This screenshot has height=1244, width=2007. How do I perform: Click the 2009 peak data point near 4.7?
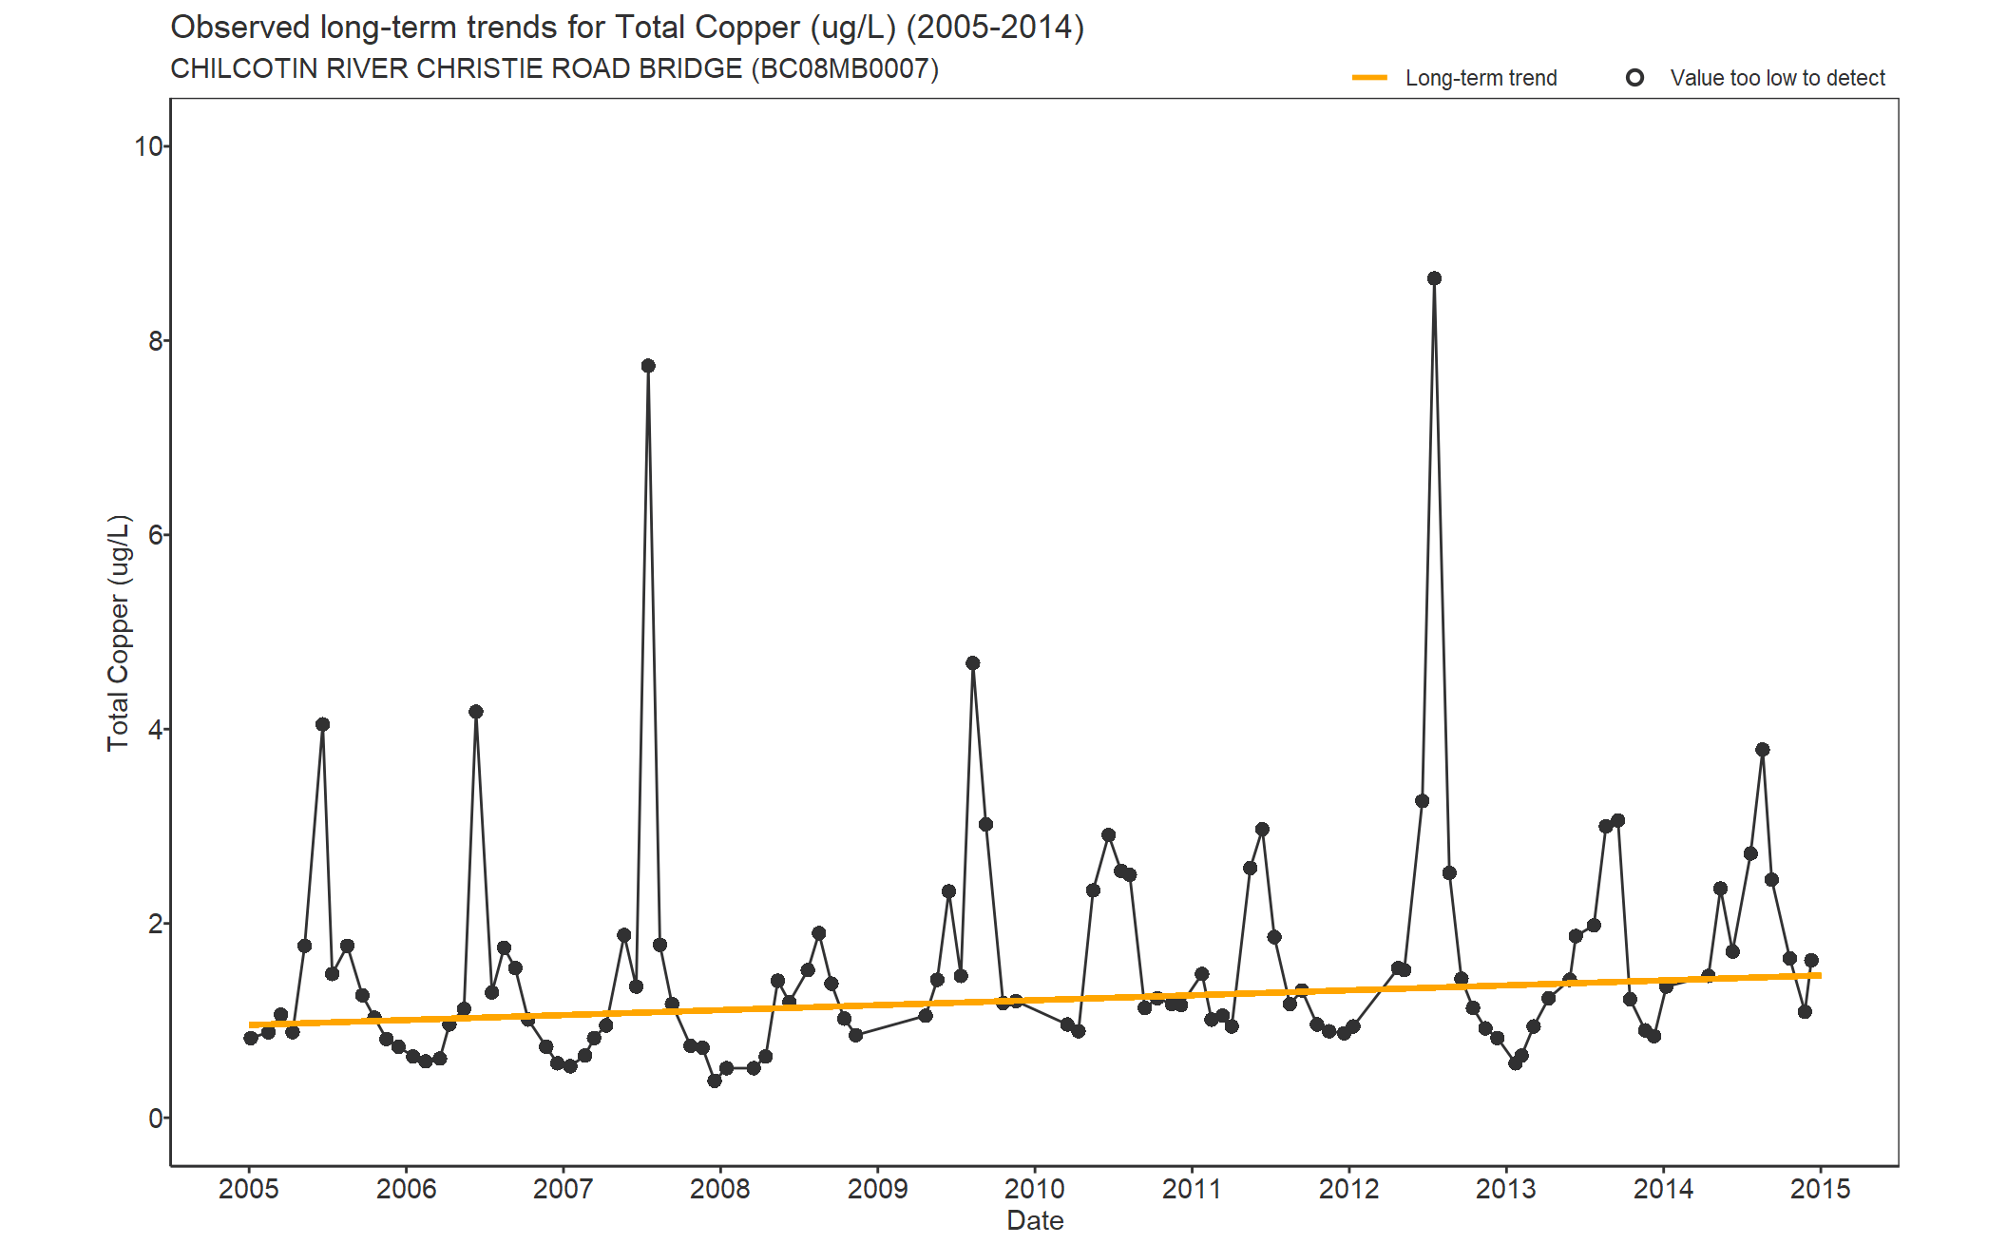(972, 663)
